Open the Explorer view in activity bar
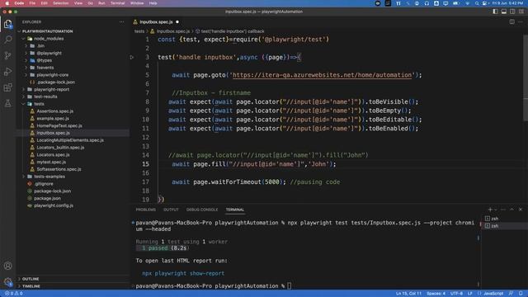The height and width of the screenshot is (297, 528). [7, 24]
